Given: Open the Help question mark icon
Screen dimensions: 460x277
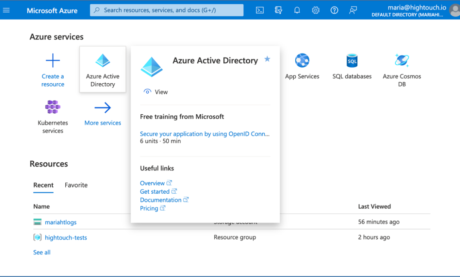Looking at the screenshot, I should (x=334, y=10).
